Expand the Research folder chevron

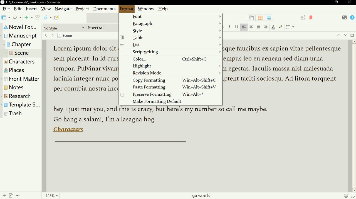point(1,96)
